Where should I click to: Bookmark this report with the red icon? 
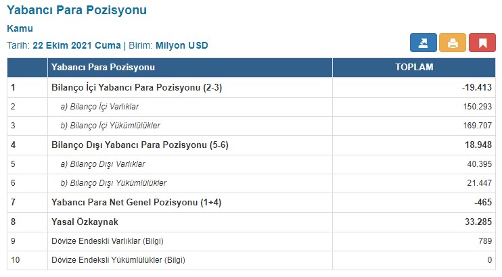[482, 43]
